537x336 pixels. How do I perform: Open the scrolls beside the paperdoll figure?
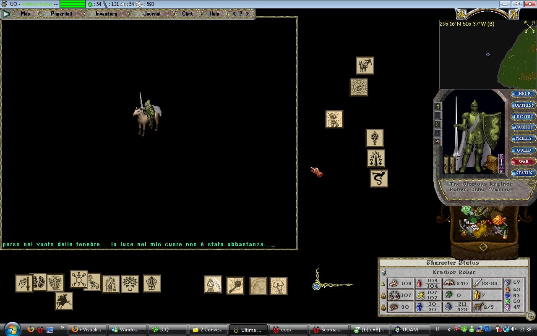pyautogui.click(x=449, y=164)
